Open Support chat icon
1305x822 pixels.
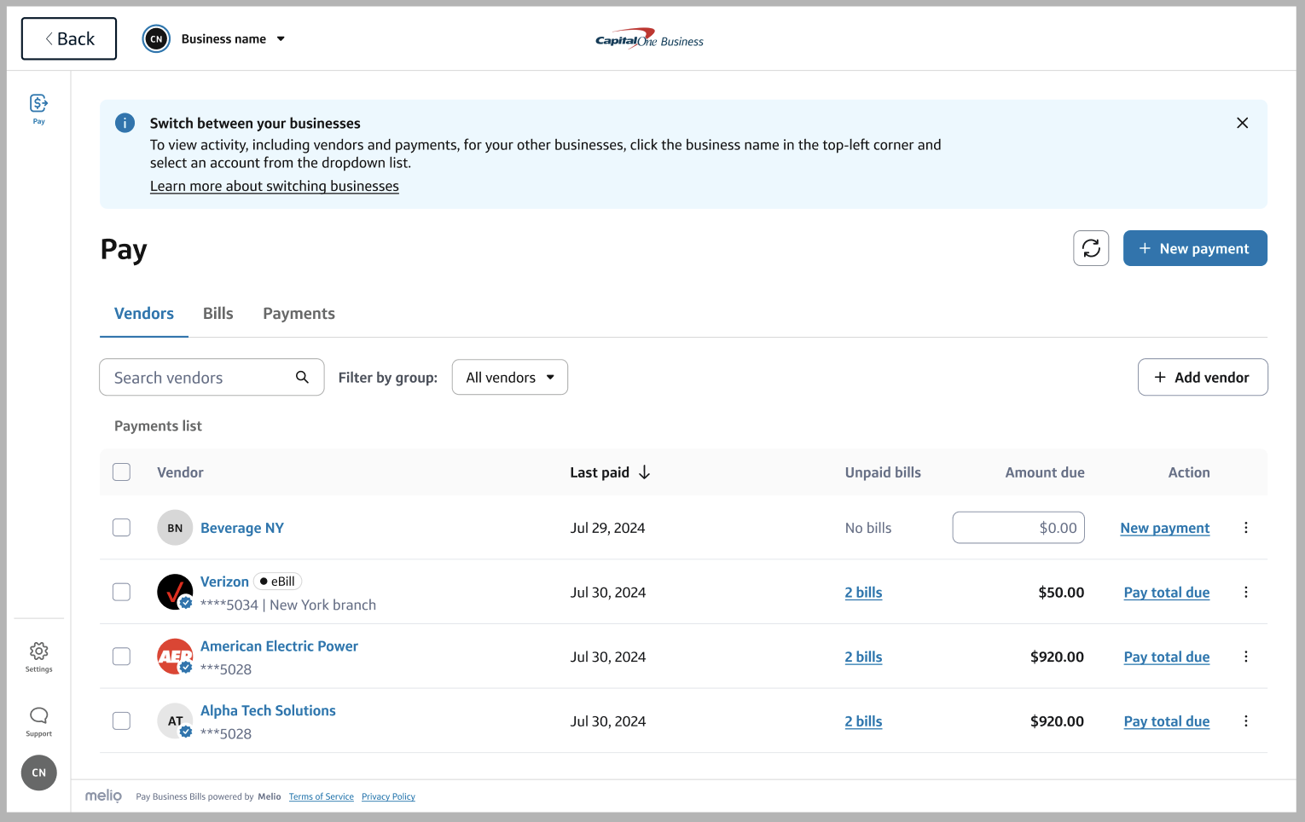pos(38,720)
